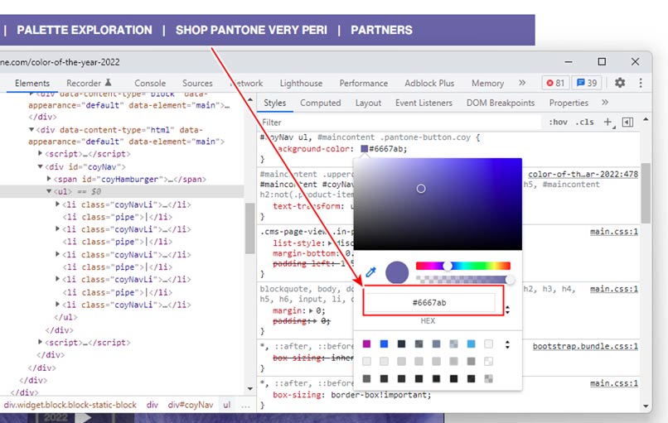This screenshot has width=668, height=423.
Task: Expand the coyHamburger span element
Action: 49,179
